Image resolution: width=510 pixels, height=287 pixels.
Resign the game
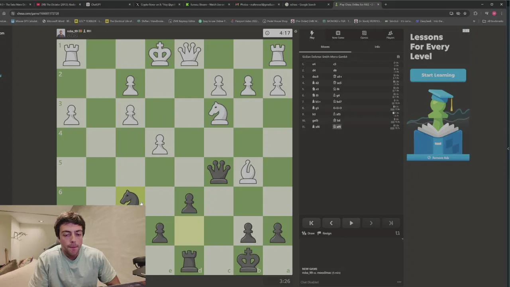click(324, 233)
